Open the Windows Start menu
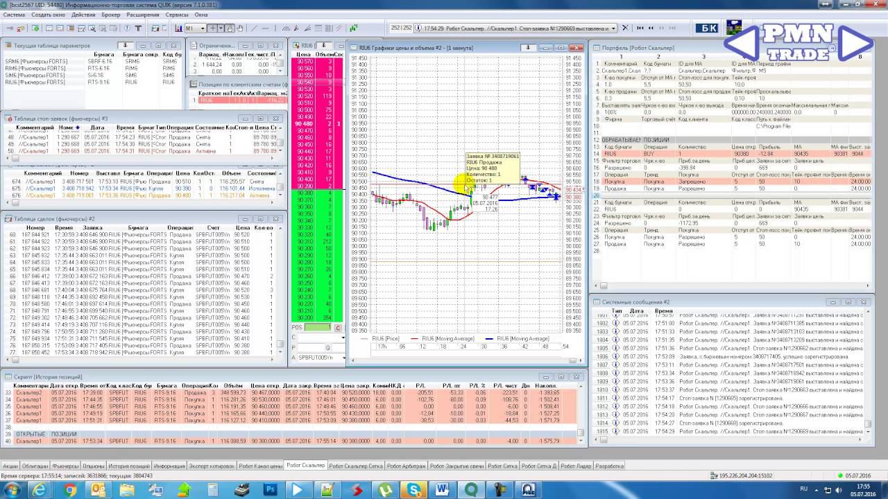Image resolution: width=888 pixels, height=499 pixels. (x=12, y=490)
